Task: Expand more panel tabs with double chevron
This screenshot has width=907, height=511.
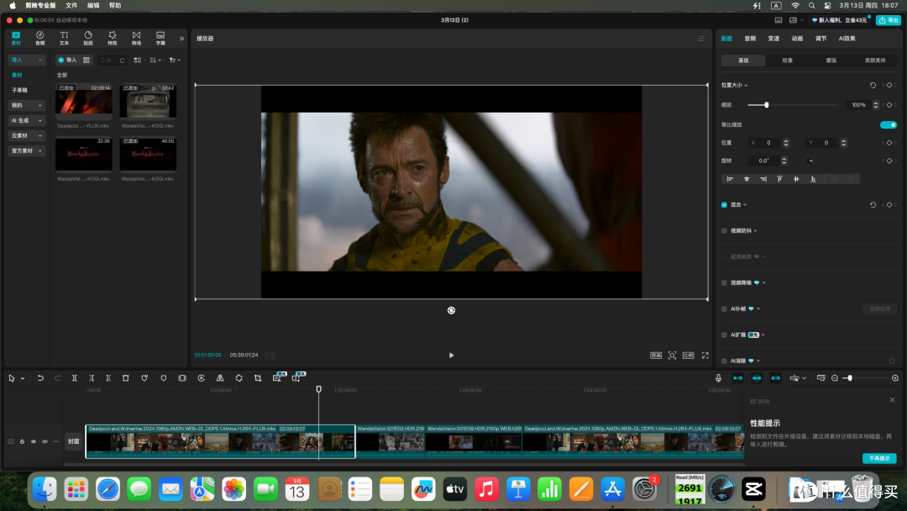Action: [x=181, y=39]
